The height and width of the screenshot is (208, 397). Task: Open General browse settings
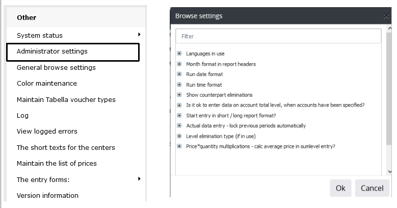coord(56,68)
